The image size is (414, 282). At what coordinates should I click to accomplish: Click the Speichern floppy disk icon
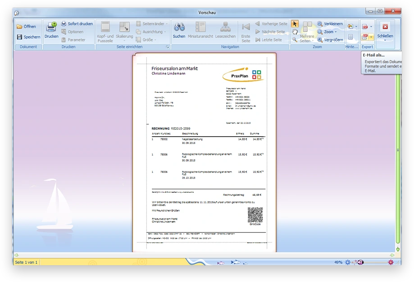click(x=19, y=37)
